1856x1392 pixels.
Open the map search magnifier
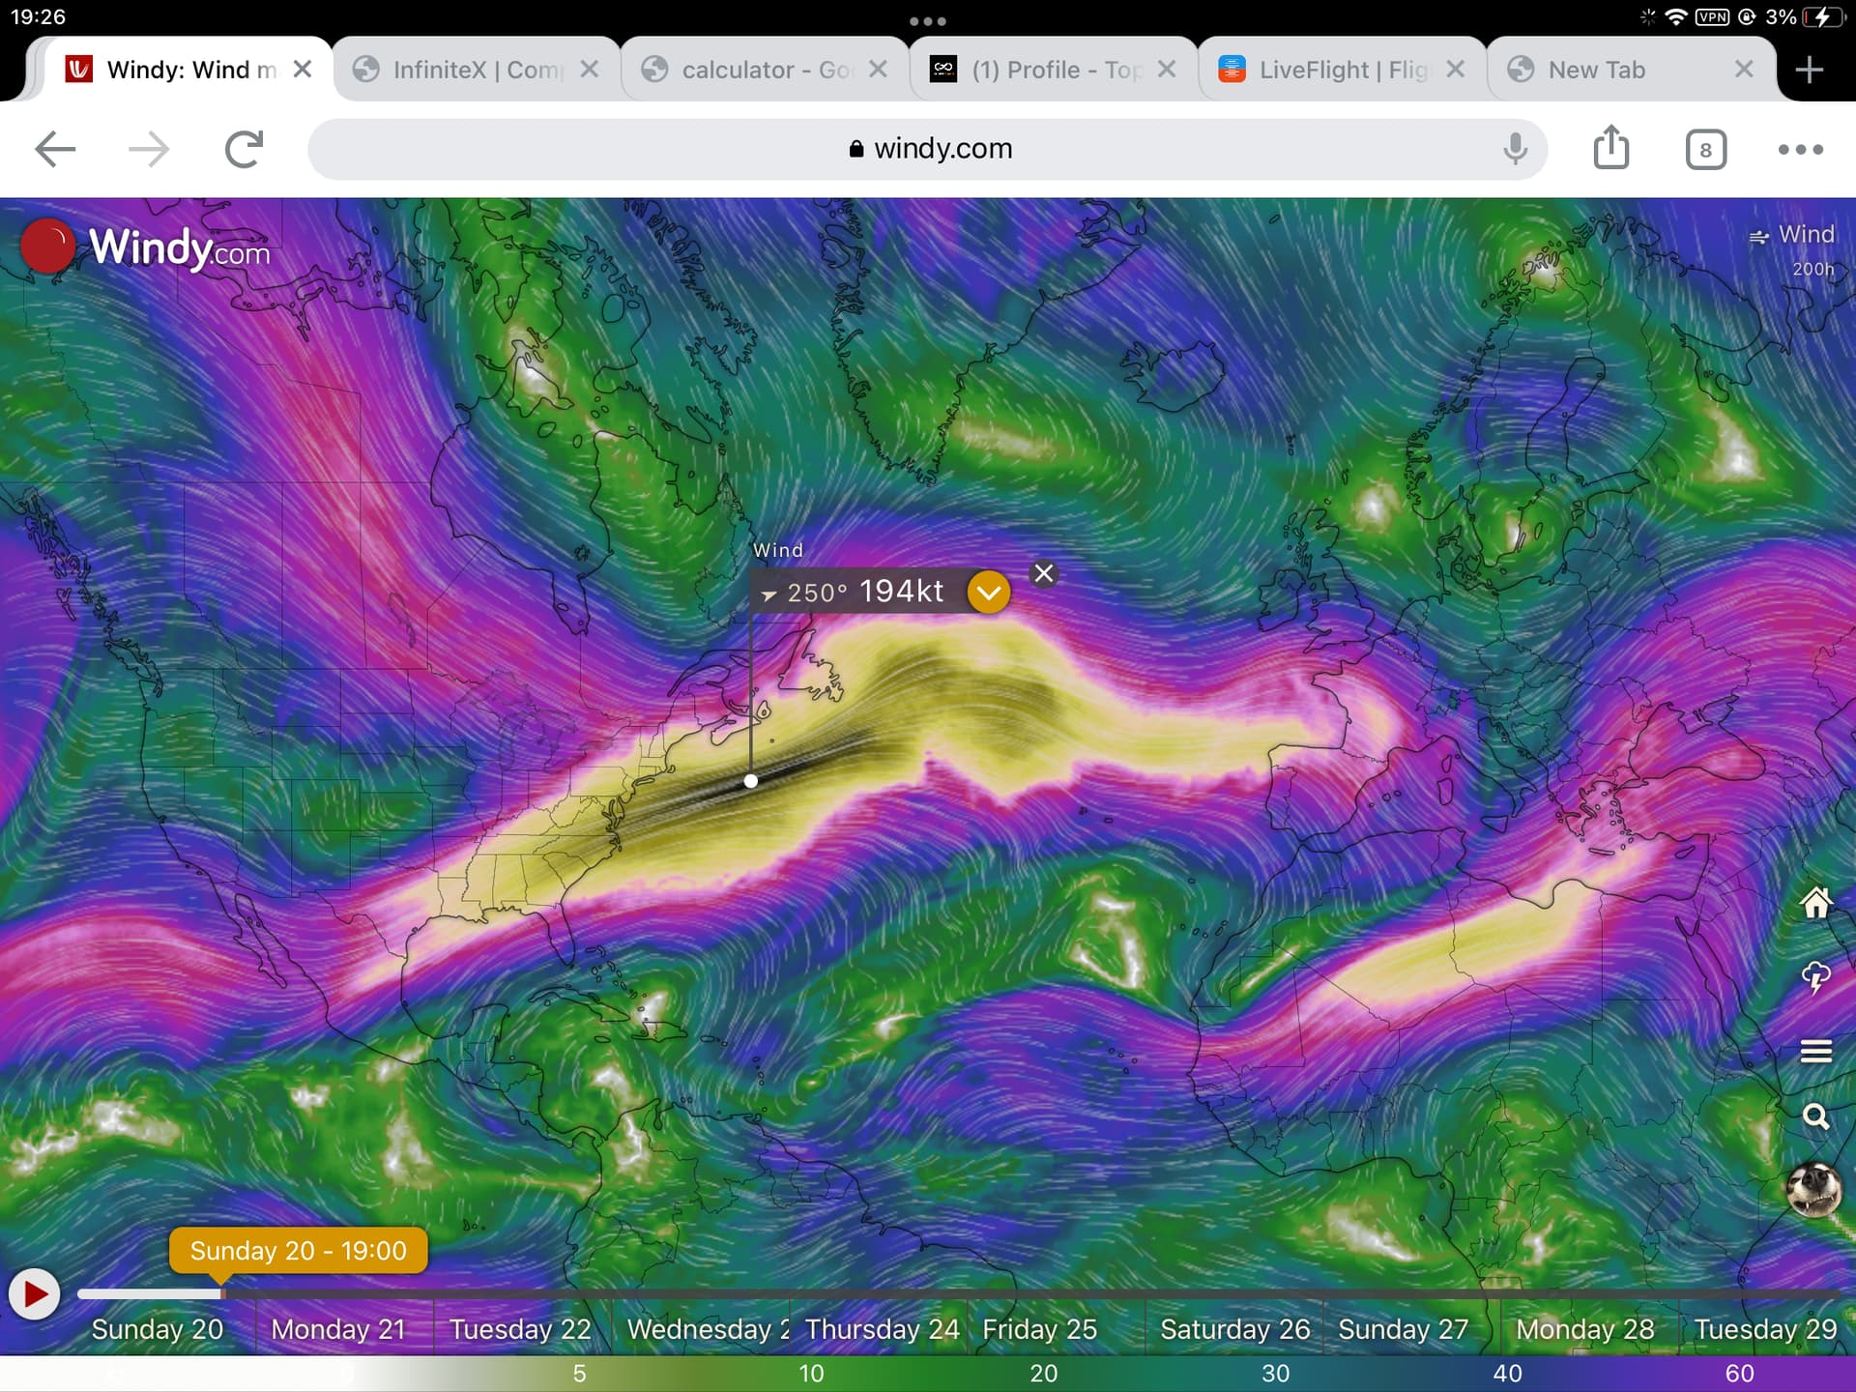1815,1117
